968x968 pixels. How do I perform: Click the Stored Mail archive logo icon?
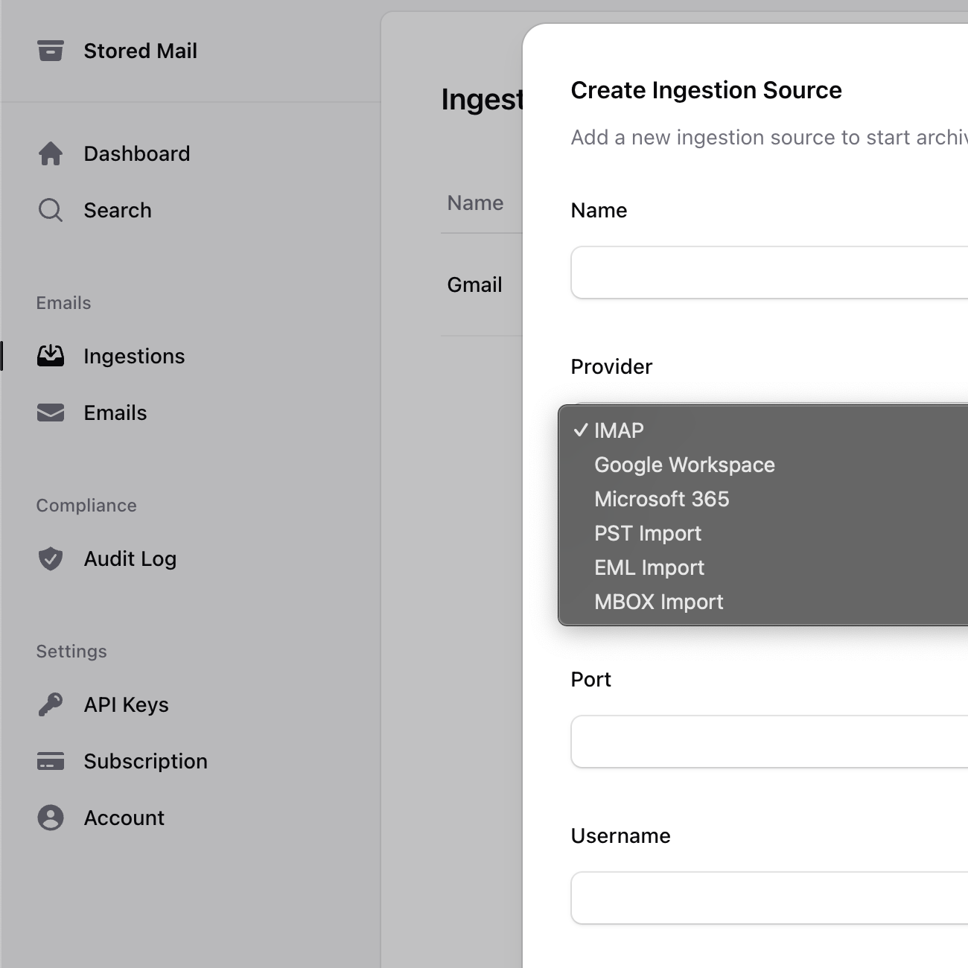[x=50, y=51]
